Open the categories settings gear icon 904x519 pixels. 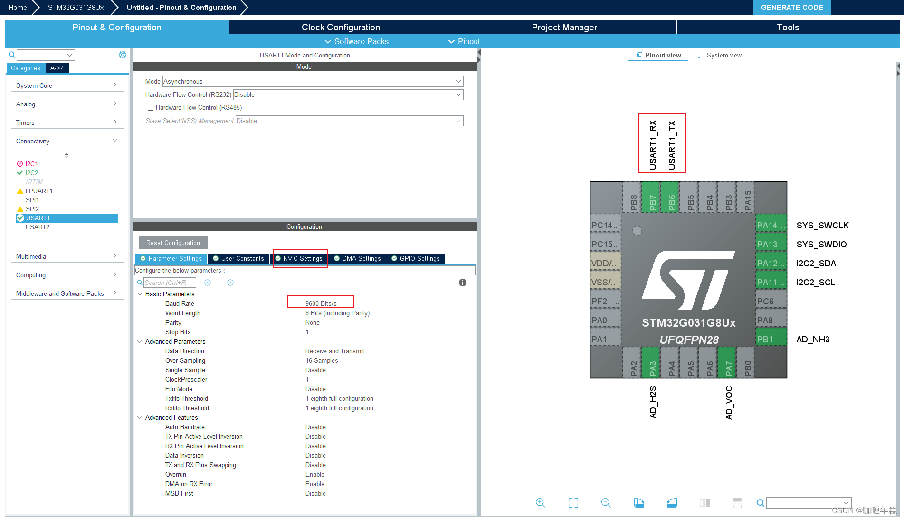[x=123, y=55]
